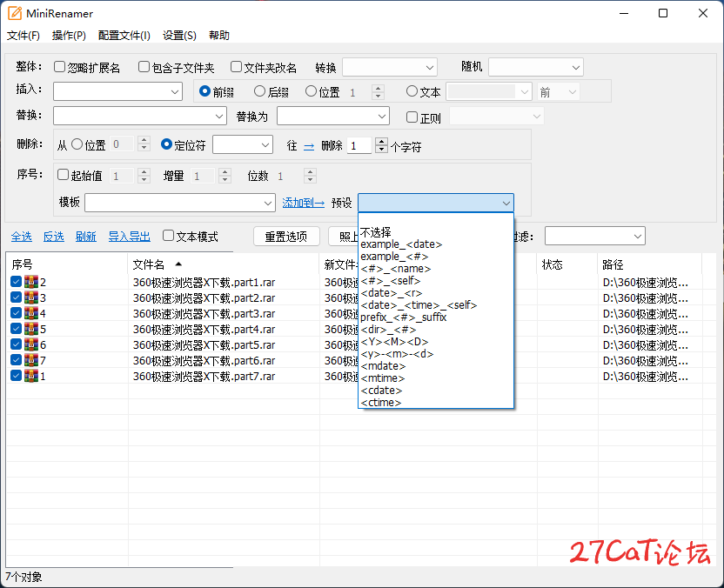Click the RAR icon for part2.rar
The image size is (724, 588).
pyautogui.click(x=31, y=297)
